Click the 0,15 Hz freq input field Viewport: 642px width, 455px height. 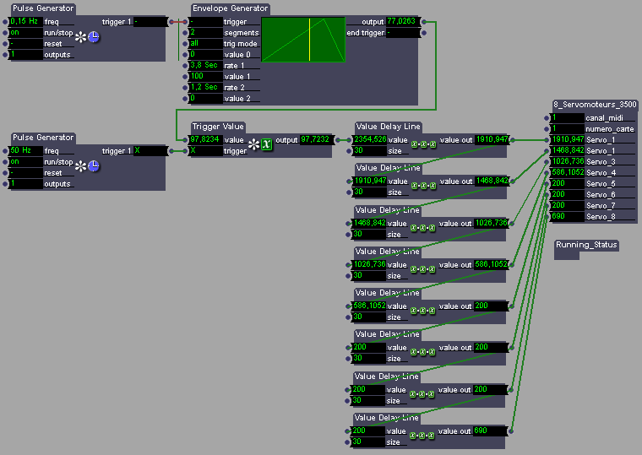(25, 21)
